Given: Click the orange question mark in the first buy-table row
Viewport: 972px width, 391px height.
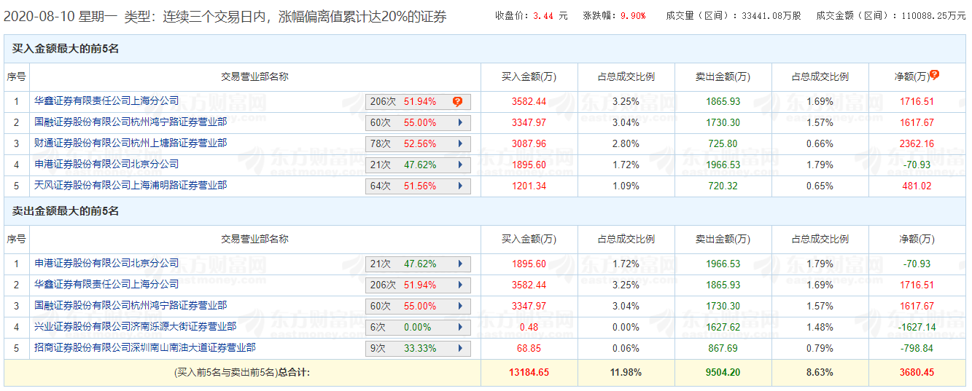Looking at the screenshot, I should point(457,102).
